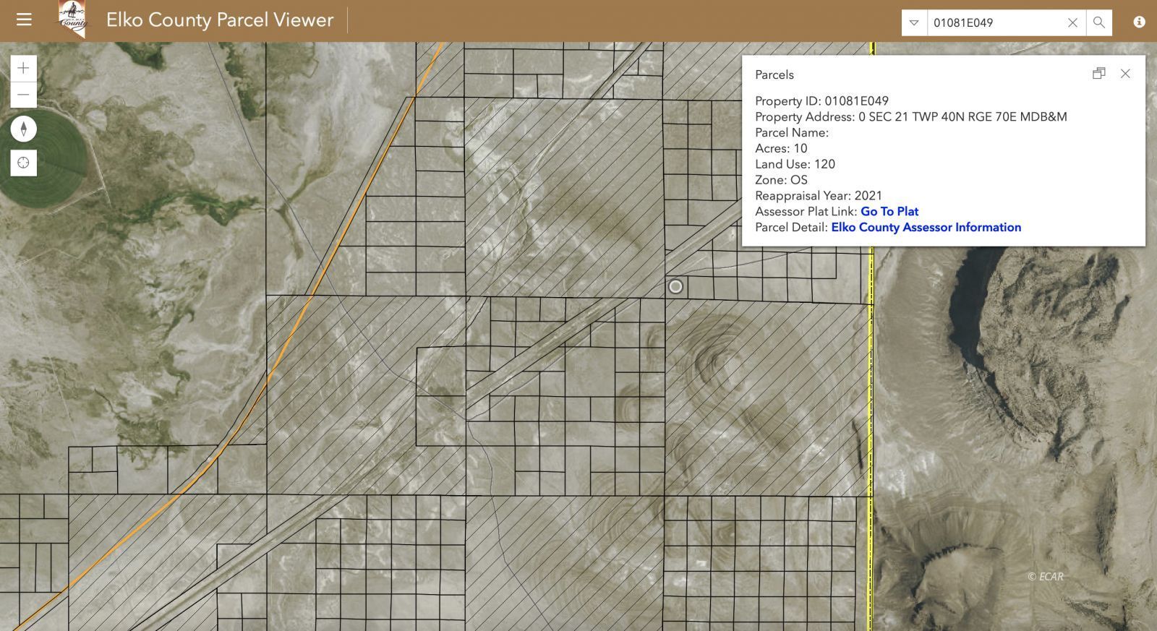
Task: Reset map compass orientation
Action: click(x=23, y=129)
